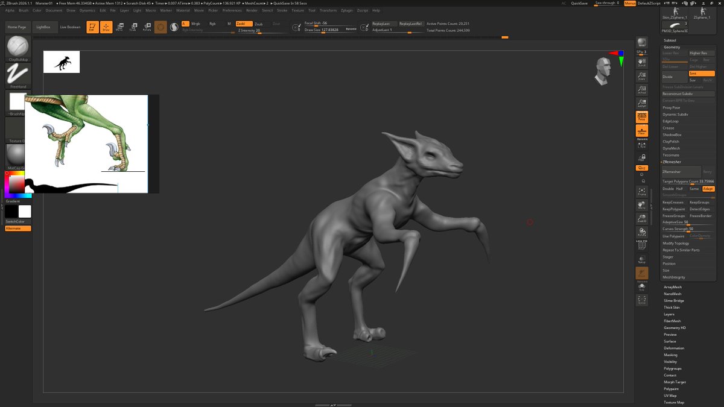
Task: Open the Brush menu
Action: [x=24, y=10]
